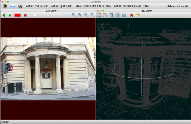Click the Advanced mode button
191x124 pixels.
point(178,6)
